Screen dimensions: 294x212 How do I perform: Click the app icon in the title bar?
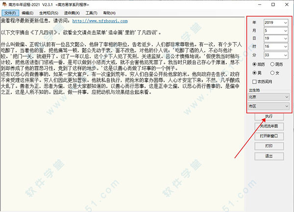pyautogui.click(x=4, y=3)
